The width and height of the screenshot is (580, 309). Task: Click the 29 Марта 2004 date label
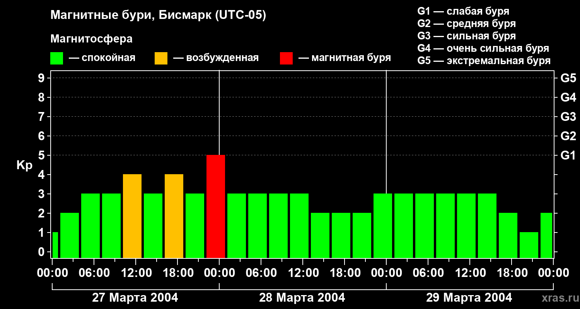pos(469,298)
